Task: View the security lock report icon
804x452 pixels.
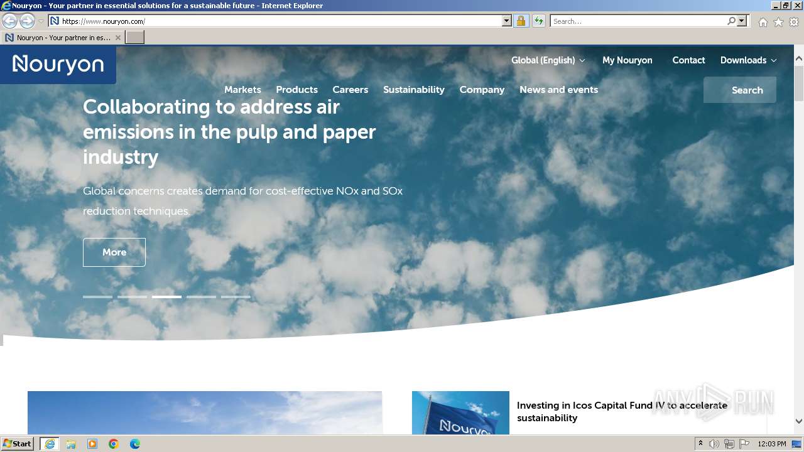Action: click(x=521, y=21)
